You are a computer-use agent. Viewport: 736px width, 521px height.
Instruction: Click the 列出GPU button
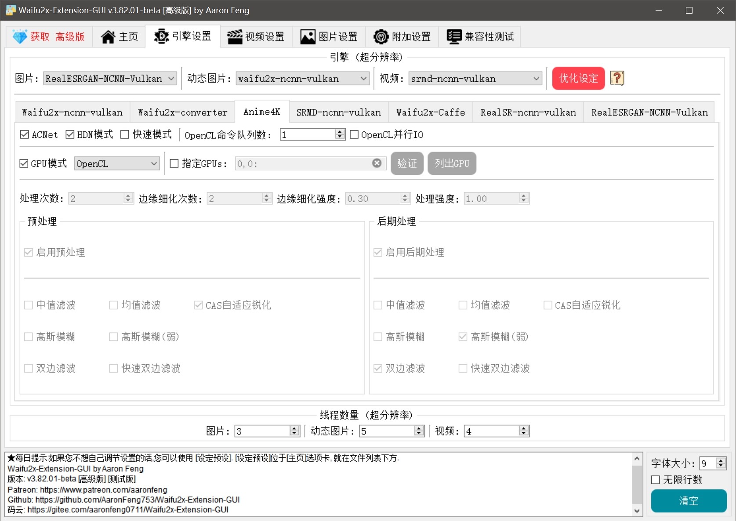(x=451, y=163)
